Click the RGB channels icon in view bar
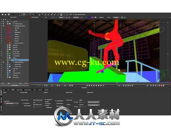This screenshot has width=171, height=128. [53, 17]
